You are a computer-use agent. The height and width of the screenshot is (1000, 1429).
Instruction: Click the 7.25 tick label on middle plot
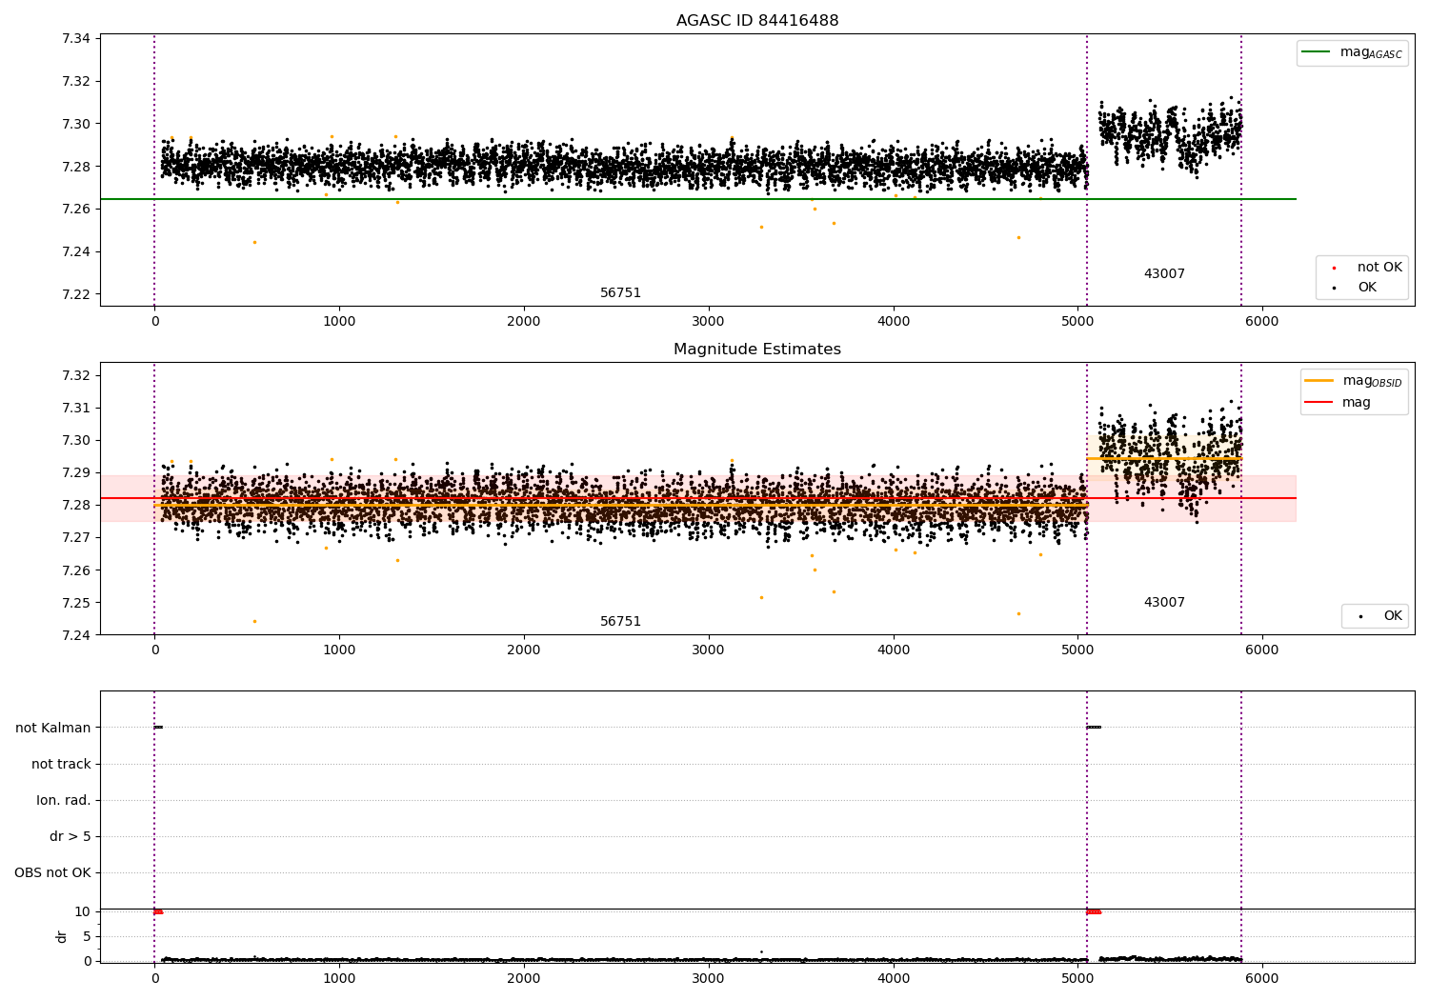coord(75,603)
